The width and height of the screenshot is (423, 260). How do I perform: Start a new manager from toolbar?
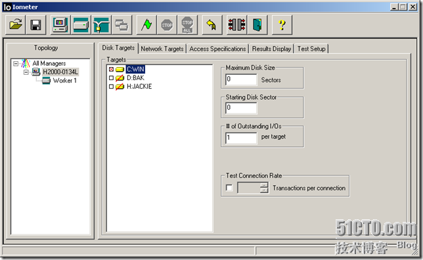coord(60,25)
